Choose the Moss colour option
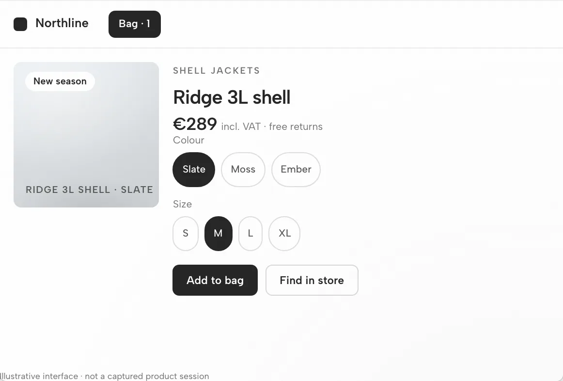The width and height of the screenshot is (563, 381). coord(243,170)
